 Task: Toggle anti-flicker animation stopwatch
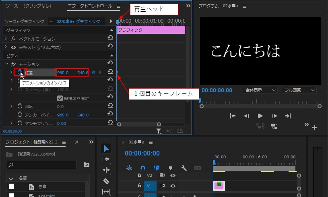[20, 123]
